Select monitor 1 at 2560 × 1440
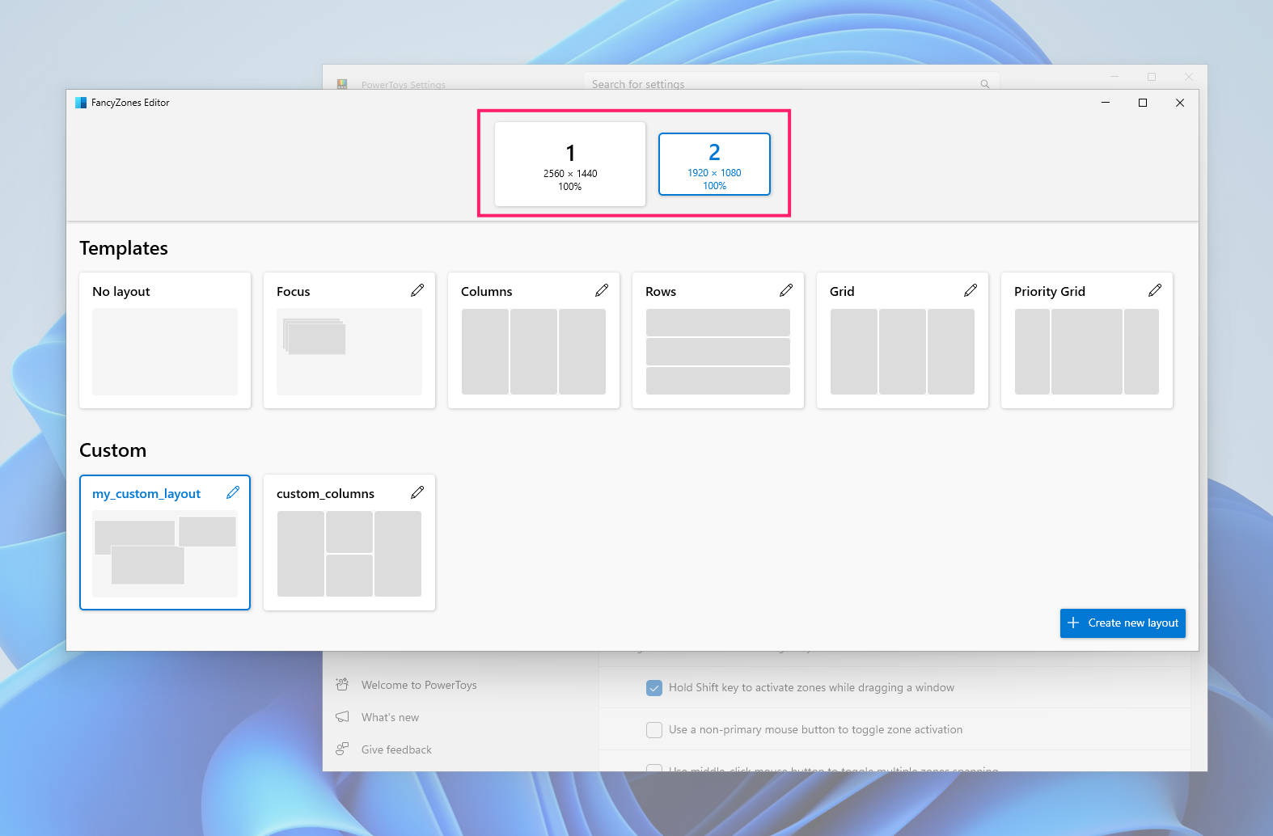1273x836 pixels. (x=570, y=164)
